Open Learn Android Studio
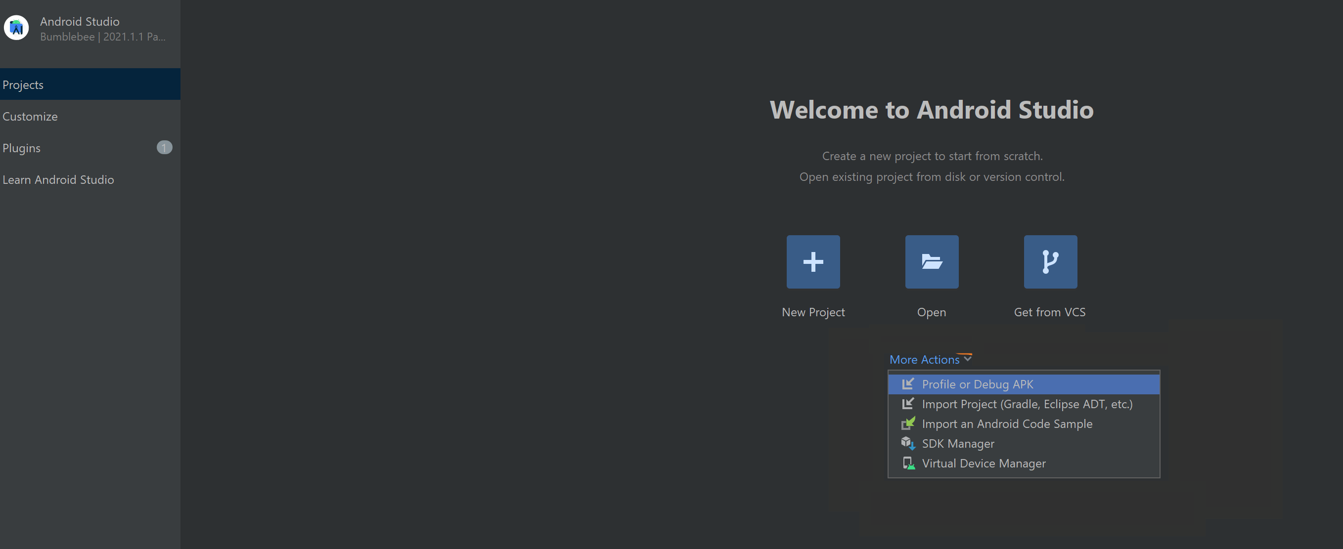The width and height of the screenshot is (1343, 549). tap(58, 179)
